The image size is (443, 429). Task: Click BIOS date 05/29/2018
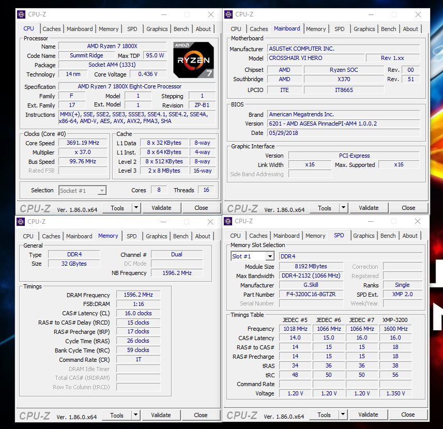(x=344, y=133)
